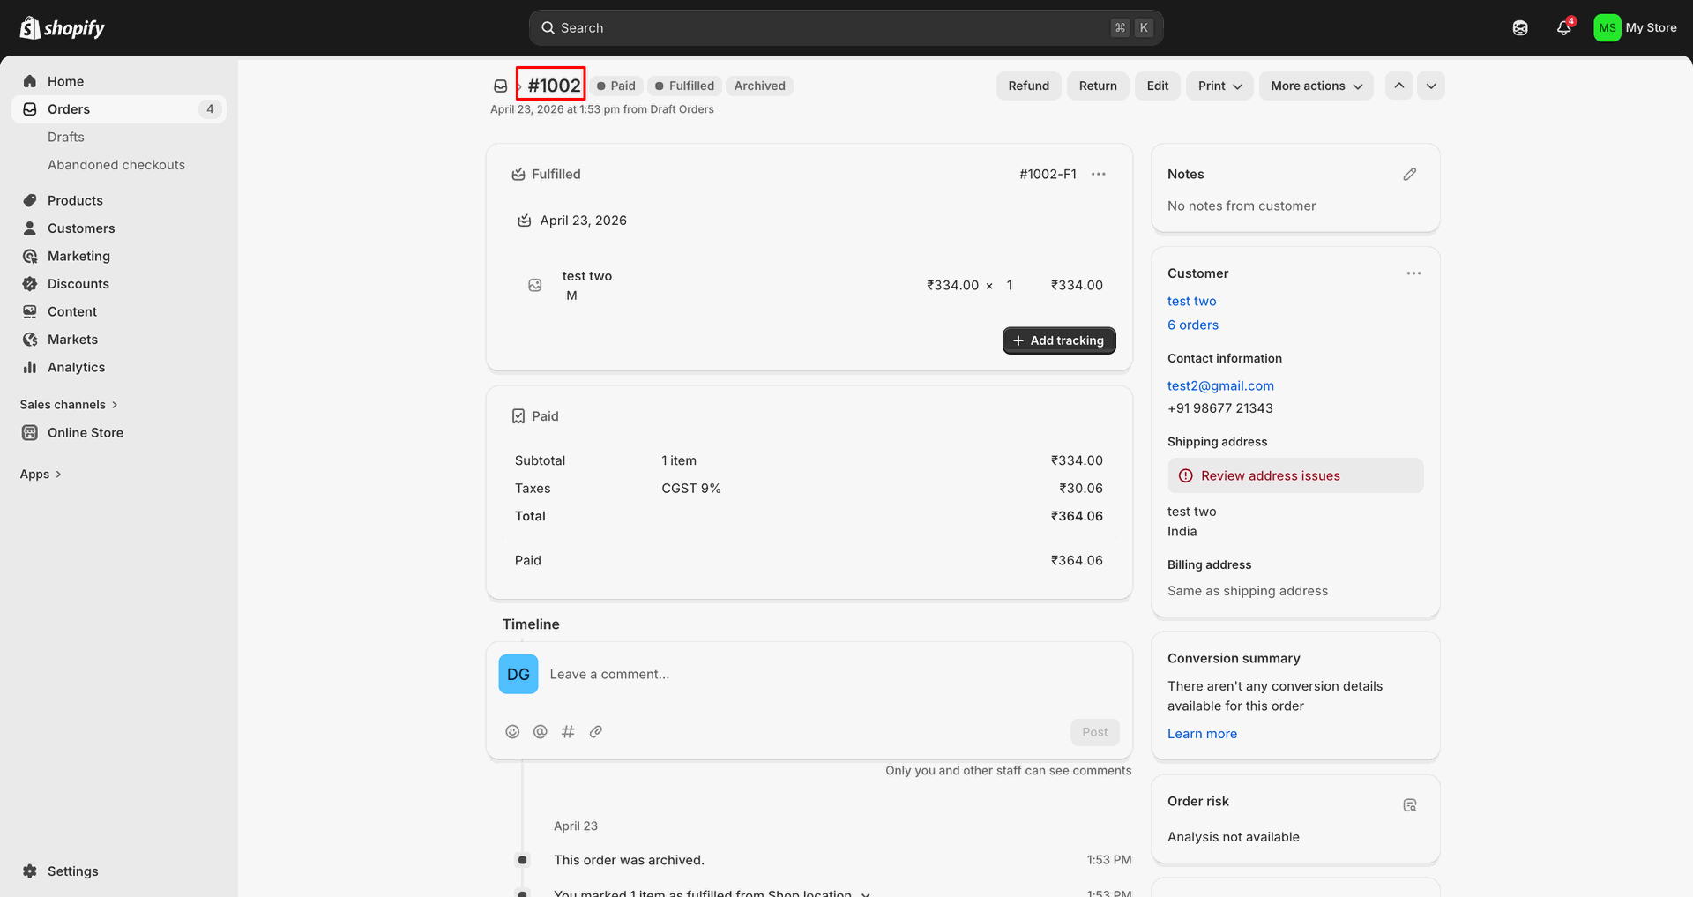
Task: Expand fulfilled item timeline entry chevron
Action: tap(866, 893)
